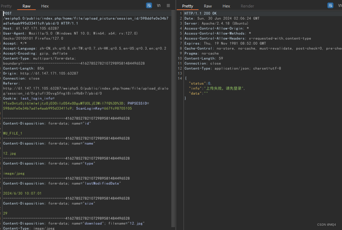Select the blue search/highlight icon in response pane

tap(330, 5)
